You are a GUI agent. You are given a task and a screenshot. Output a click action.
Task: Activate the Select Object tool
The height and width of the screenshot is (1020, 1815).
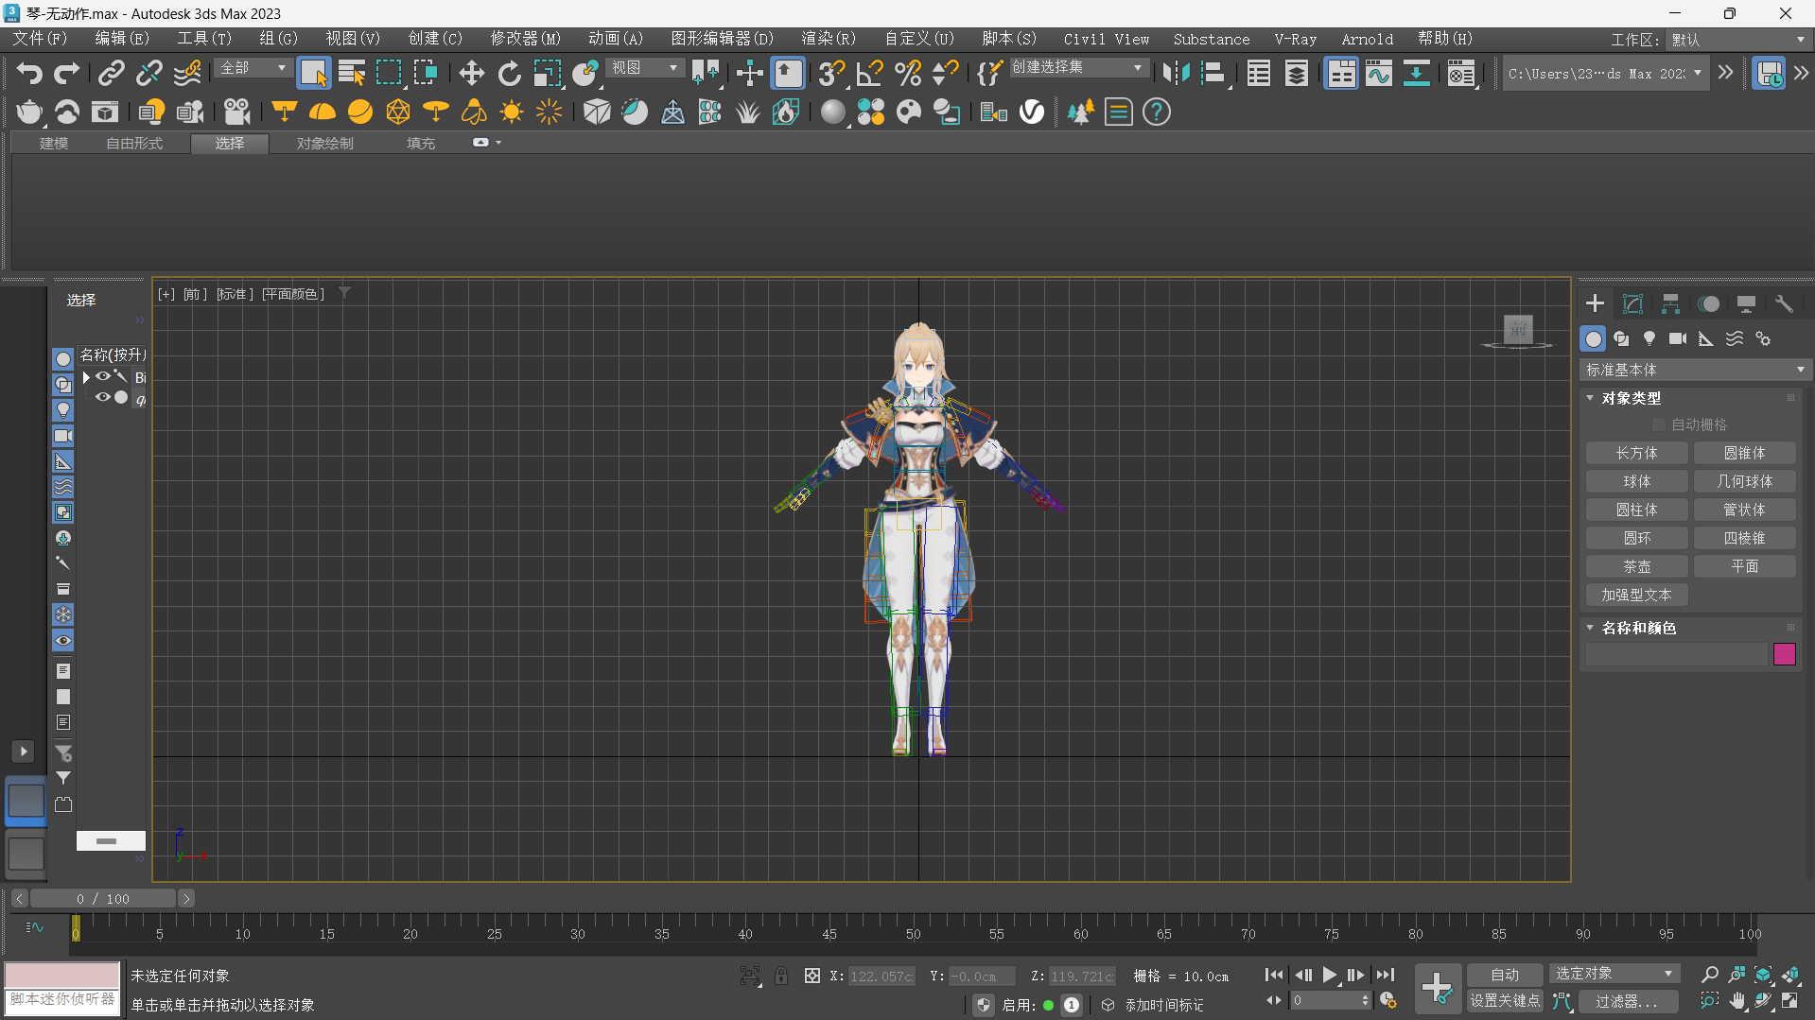[x=313, y=73]
